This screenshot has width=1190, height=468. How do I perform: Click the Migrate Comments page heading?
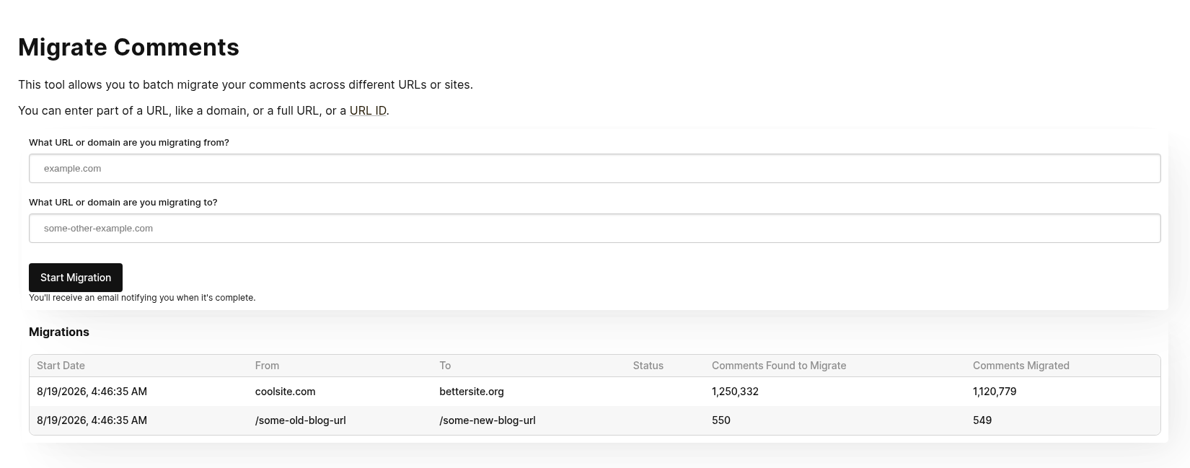128,47
